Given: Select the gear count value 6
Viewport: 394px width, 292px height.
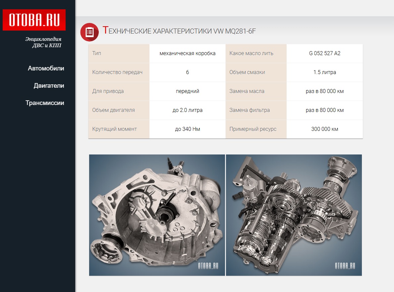Looking at the screenshot, I should (x=188, y=72).
